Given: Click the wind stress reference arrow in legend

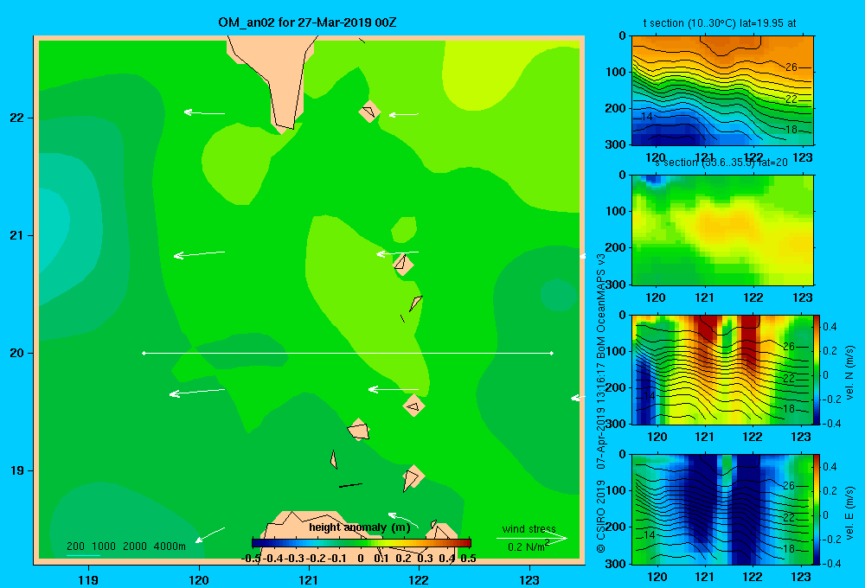Looking at the screenshot, I should coord(532,539).
